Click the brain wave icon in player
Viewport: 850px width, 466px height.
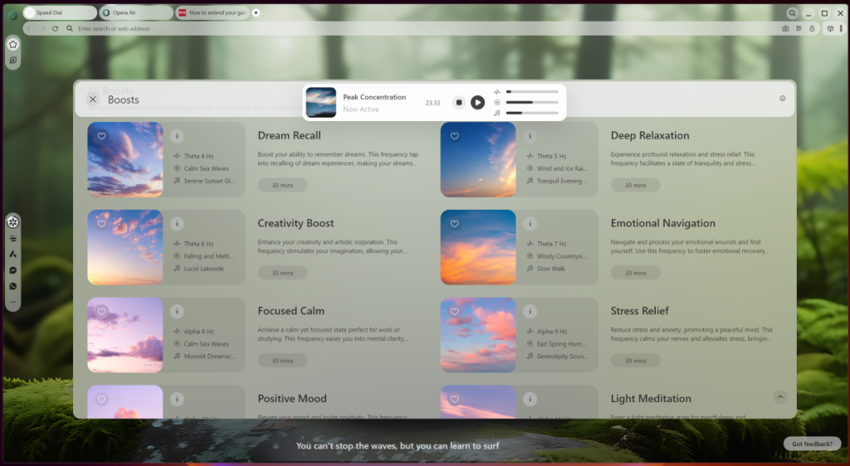click(x=496, y=92)
